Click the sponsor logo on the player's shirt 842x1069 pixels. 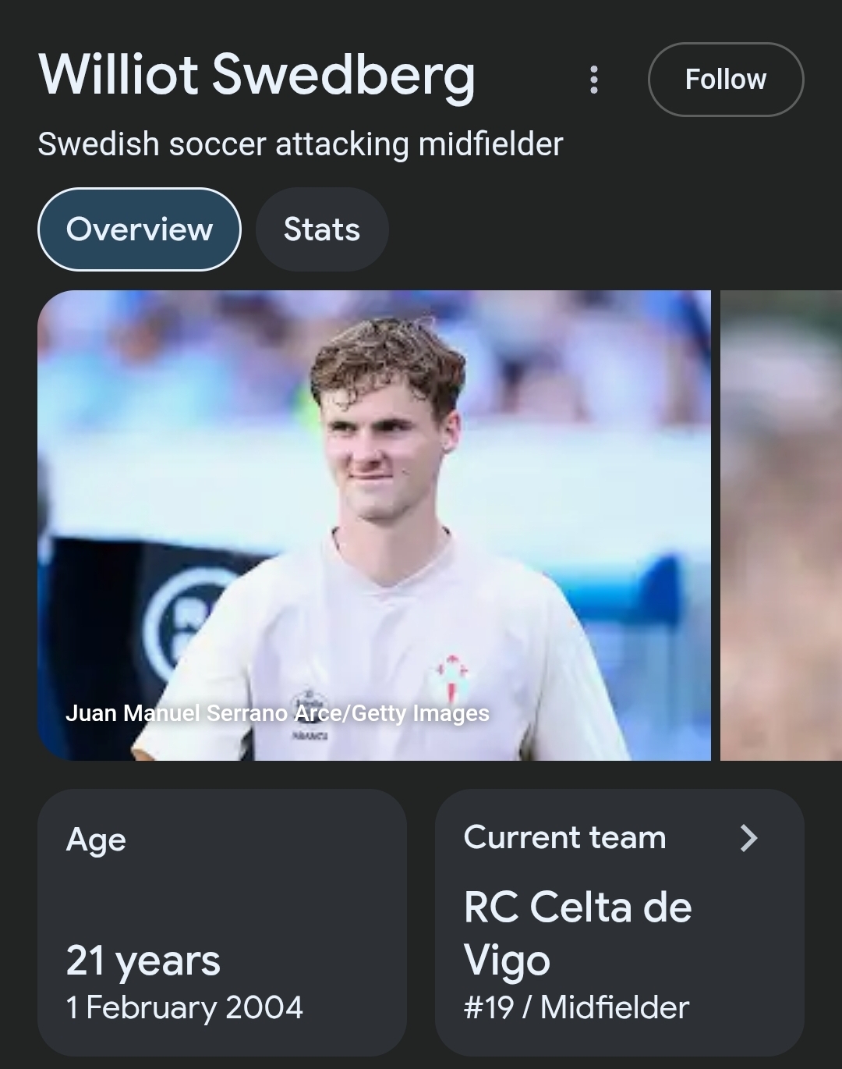(310, 704)
